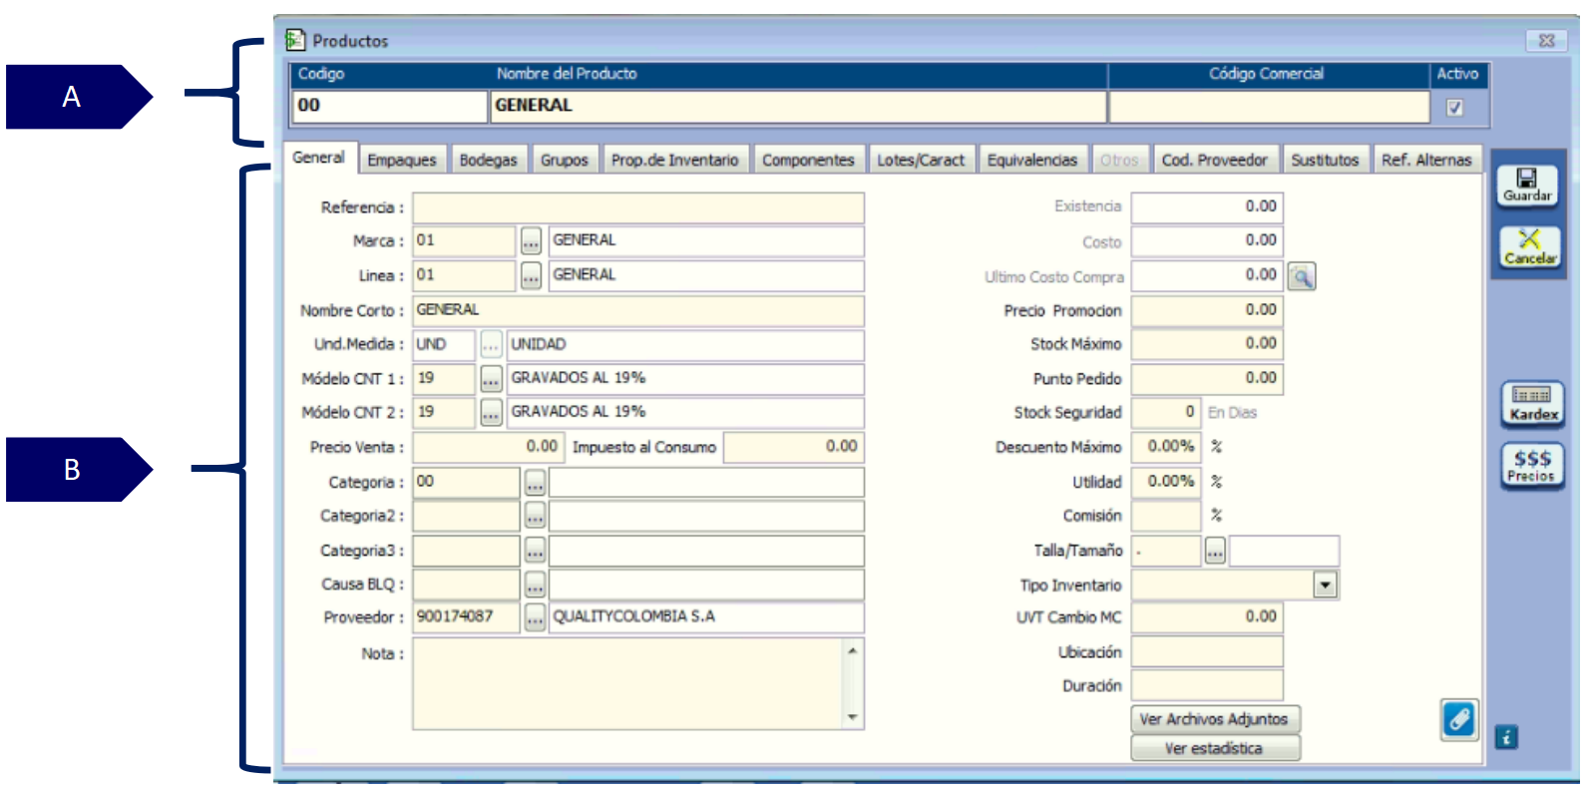Image resolution: width=1590 pixels, height=792 pixels.
Task: Click the Stock Máximo field
Action: (1207, 344)
